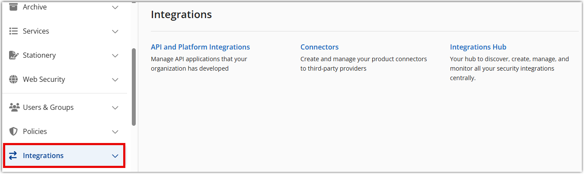Select the Stationery menu label
The image size is (584, 174).
pyautogui.click(x=39, y=55)
